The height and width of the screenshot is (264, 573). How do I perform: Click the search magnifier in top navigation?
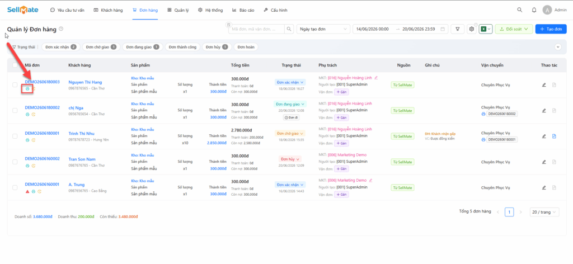pyautogui.click(x=520, y=10)
